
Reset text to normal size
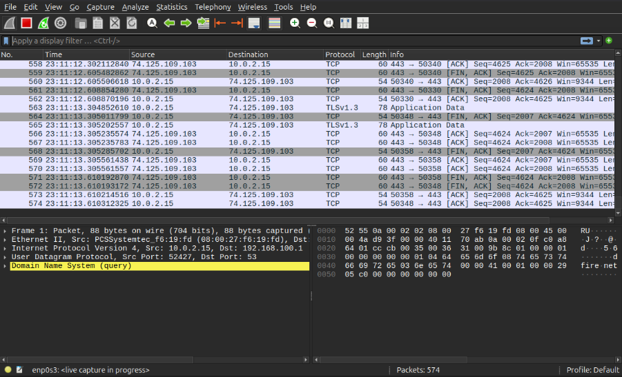click(x=329, y=23)
